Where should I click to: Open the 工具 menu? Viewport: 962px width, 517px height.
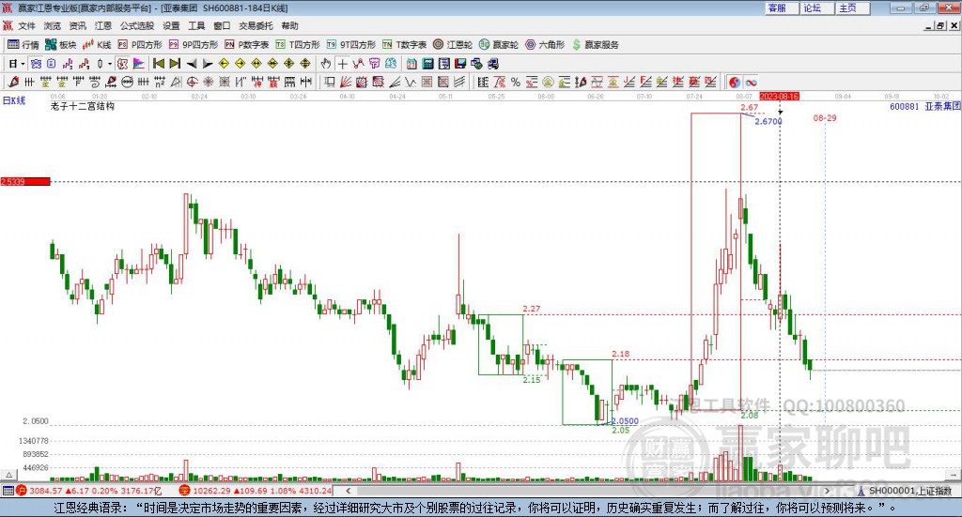point(196,25)
